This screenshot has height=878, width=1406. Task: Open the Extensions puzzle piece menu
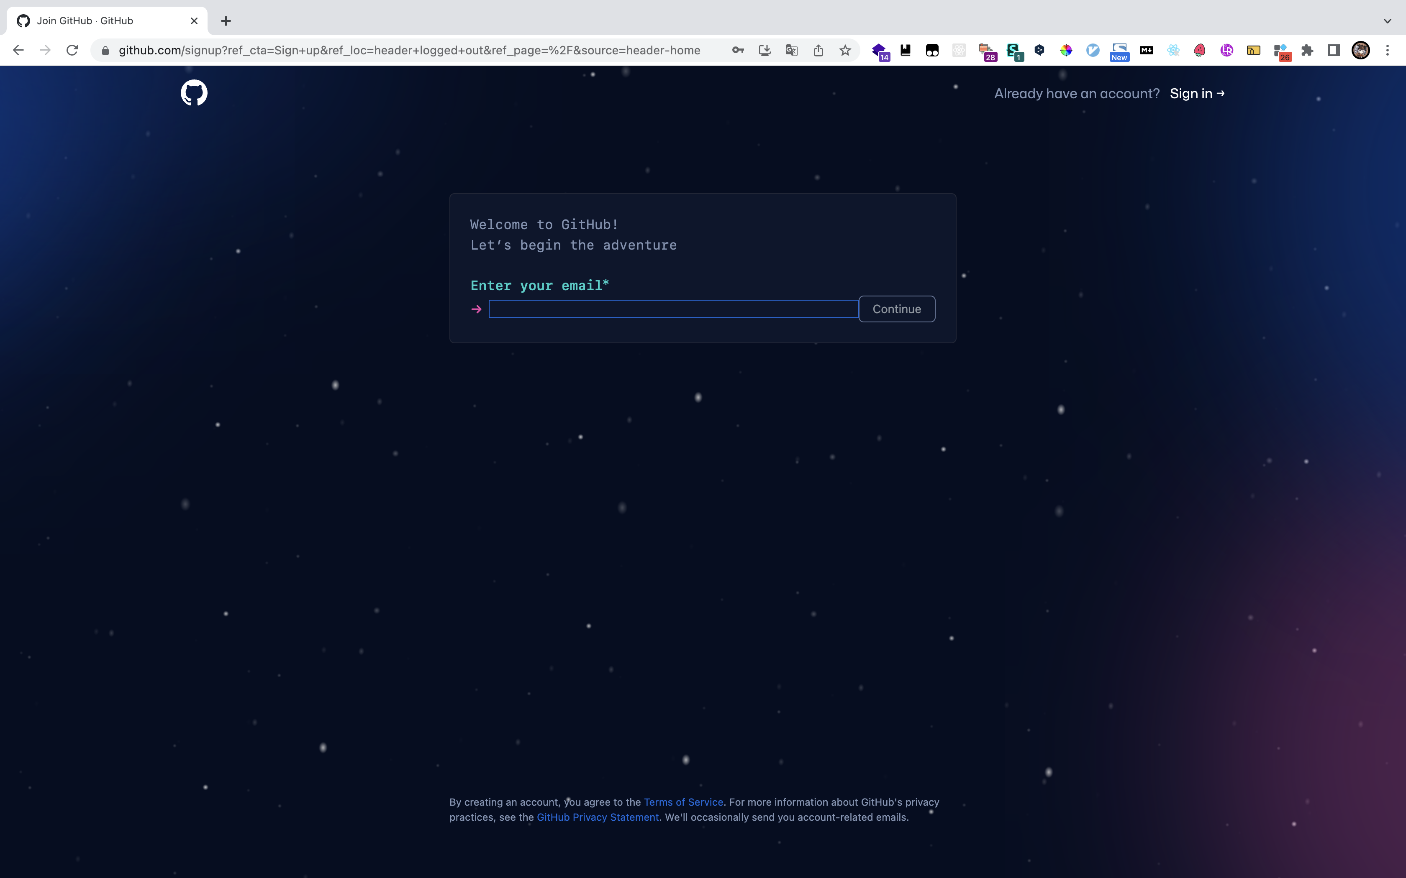1307,51
